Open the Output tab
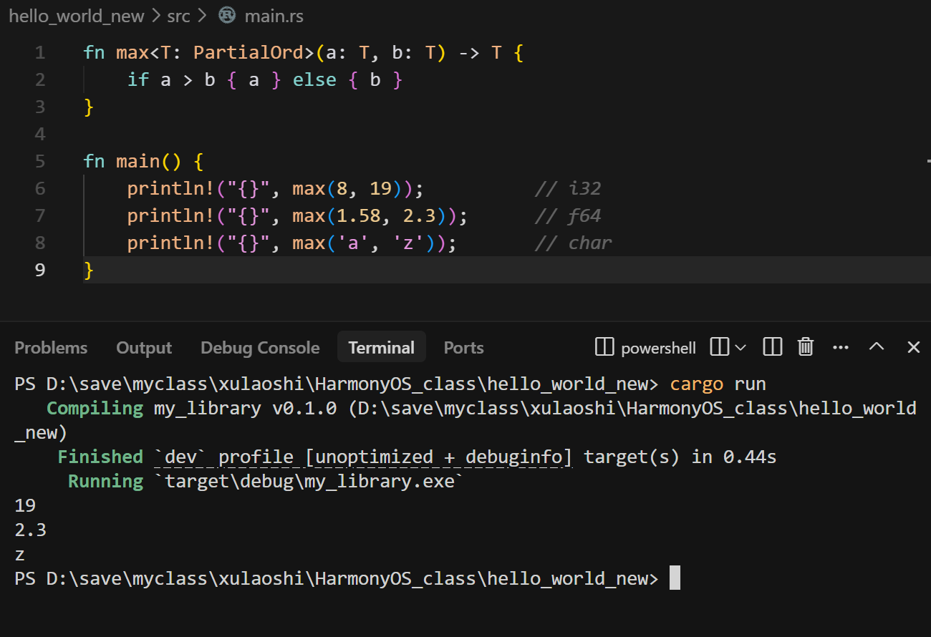 click(144, 348)
